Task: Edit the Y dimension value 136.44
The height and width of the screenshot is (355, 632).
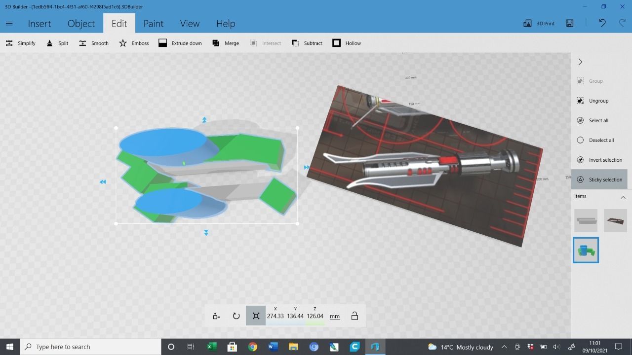Action: 295,316
